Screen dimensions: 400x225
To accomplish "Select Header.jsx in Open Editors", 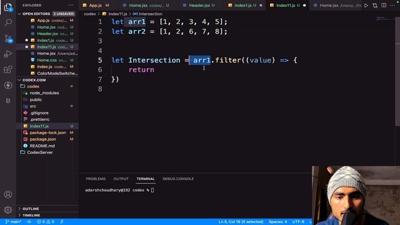I will point(47,34).
